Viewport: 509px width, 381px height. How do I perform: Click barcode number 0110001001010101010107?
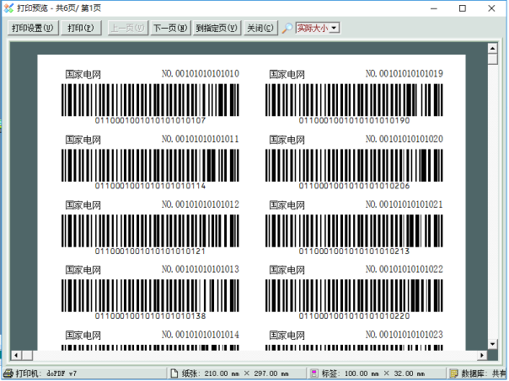150,120
